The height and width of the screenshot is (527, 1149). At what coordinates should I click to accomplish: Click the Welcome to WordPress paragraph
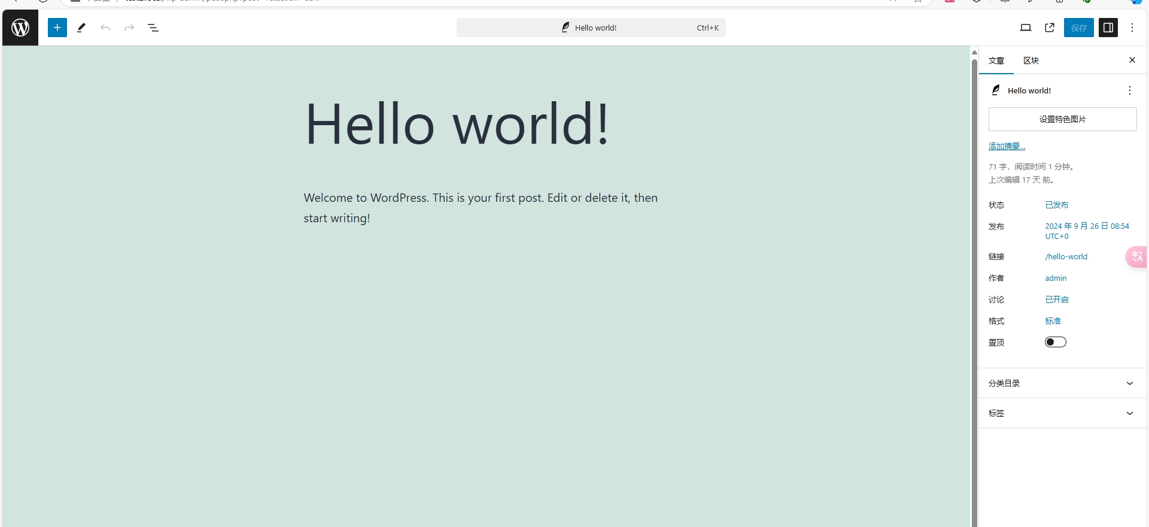click(x=481, y=208)
